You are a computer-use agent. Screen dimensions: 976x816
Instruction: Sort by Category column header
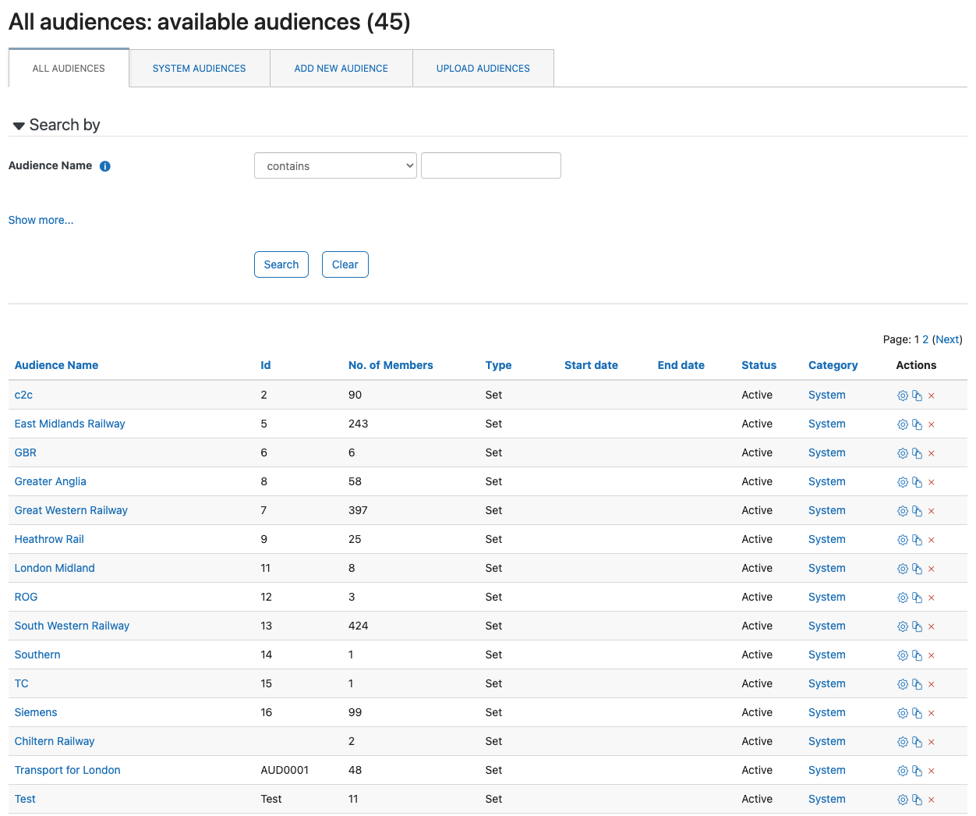pyautogui.click(x=833, y=365)
